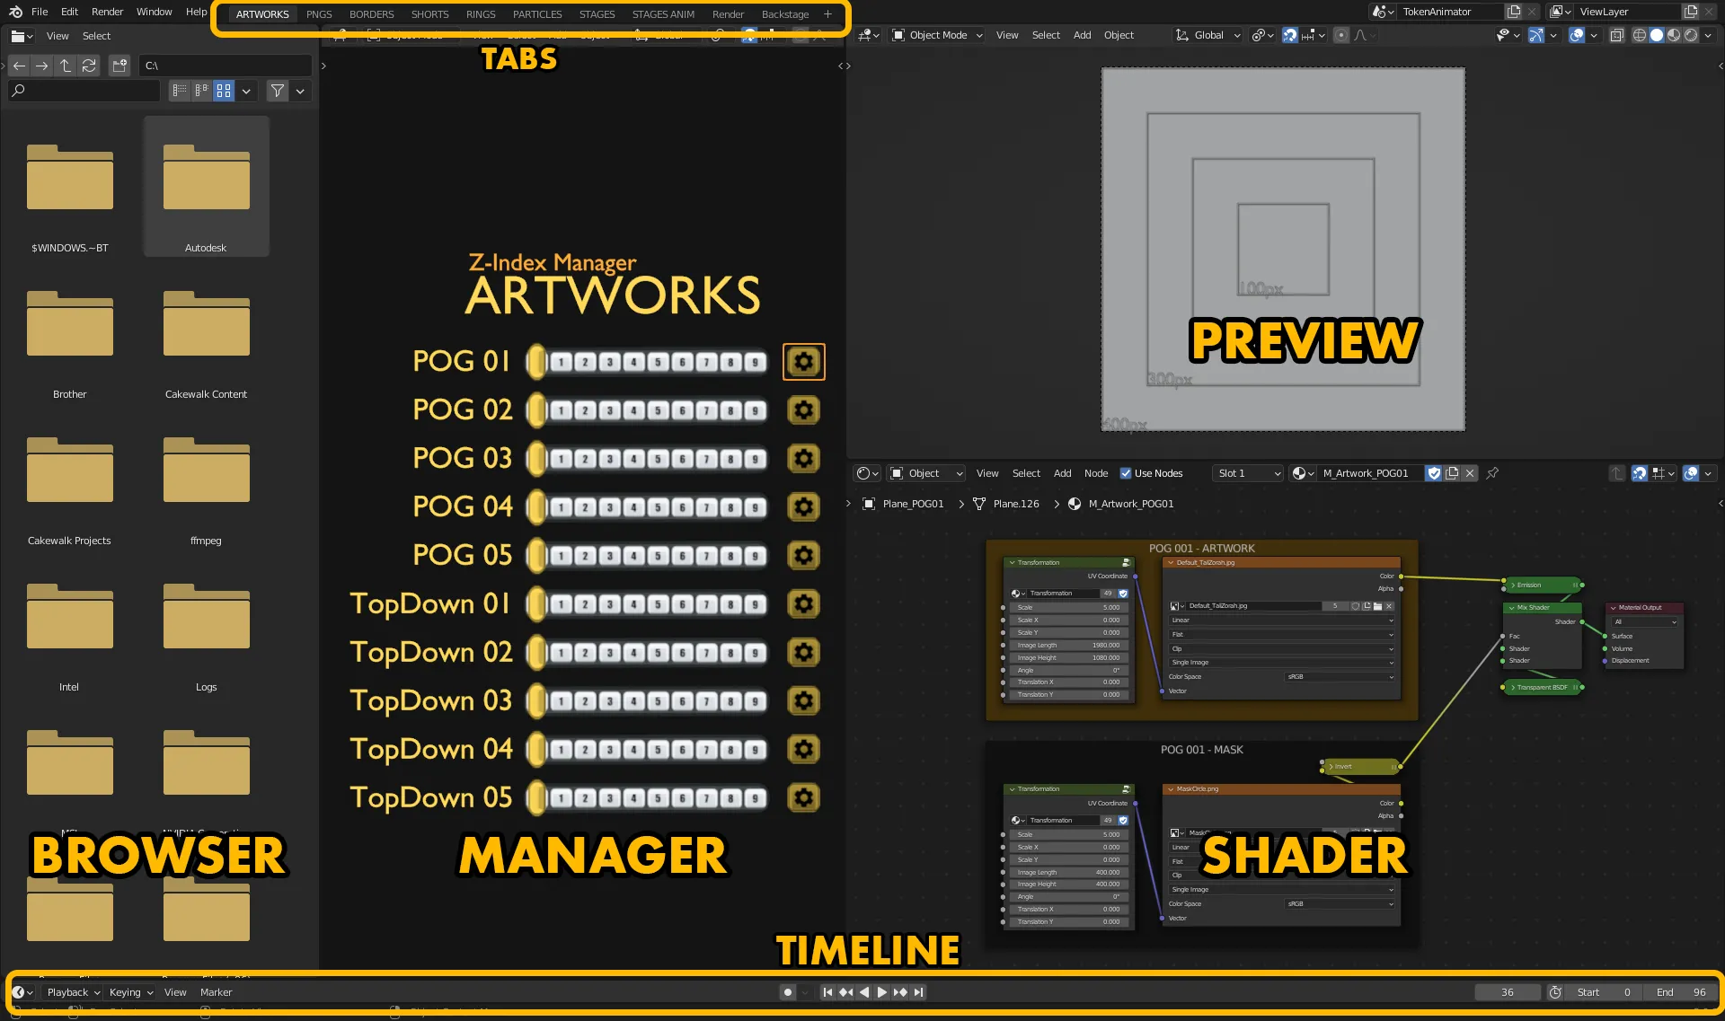Go to parent directory in file browser
1725x1021 pixels.
pos(66,66)
